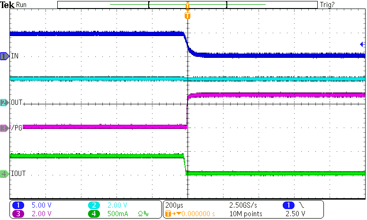Select channel 4 green badge in readout
Viewport: 367px width, 220px height.
(x=94, y=214)
